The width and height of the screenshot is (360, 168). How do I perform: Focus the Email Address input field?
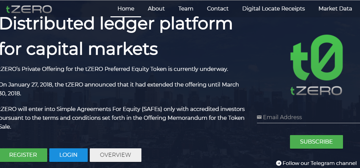309,117
